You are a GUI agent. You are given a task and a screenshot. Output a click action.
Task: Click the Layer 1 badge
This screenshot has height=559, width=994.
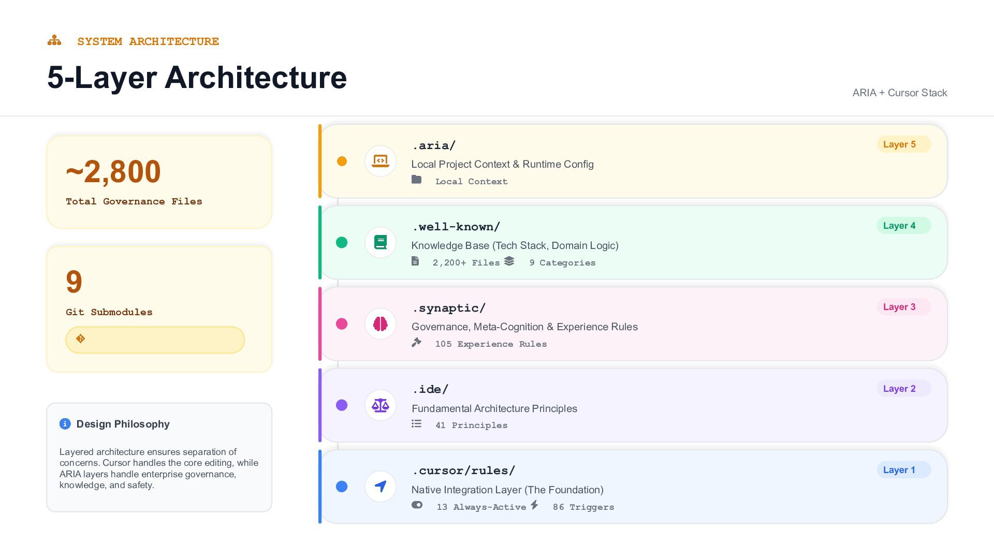903,470
